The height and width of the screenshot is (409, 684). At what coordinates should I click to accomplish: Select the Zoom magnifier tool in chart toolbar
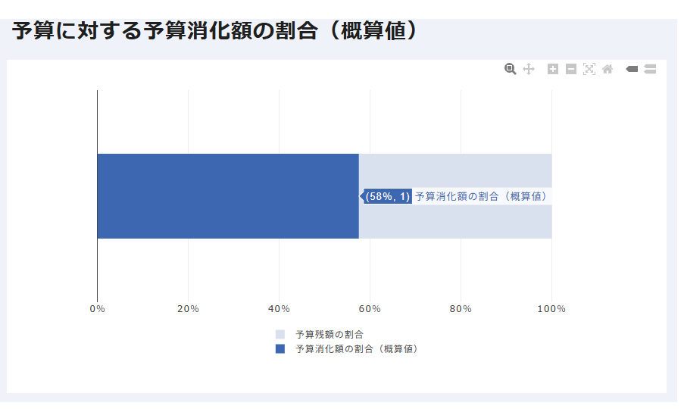511,69
